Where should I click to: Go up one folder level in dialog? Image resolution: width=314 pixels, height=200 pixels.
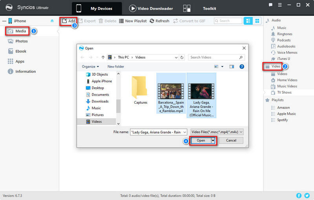pos(103,57)
